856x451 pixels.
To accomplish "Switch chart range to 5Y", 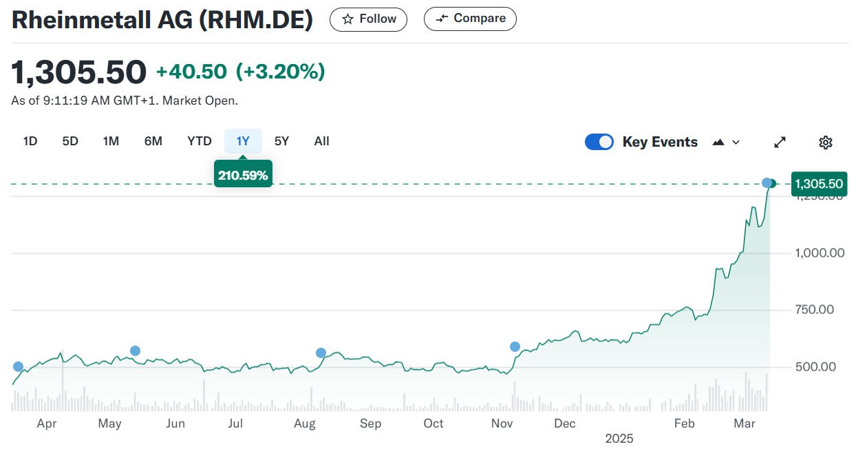I will point(281,141).
